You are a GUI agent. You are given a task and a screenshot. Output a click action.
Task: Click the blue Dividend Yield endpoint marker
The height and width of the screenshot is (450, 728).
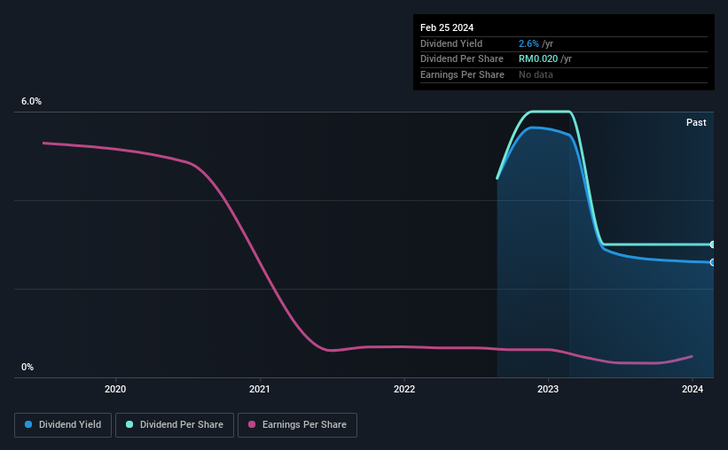[x=712, y=262]
